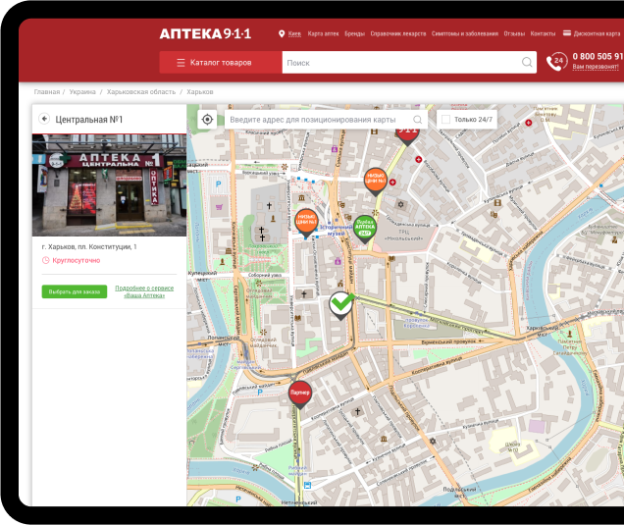624x525 pixels.
Task: Click the Харьков breadcrumb
Action: pos(200,92)
